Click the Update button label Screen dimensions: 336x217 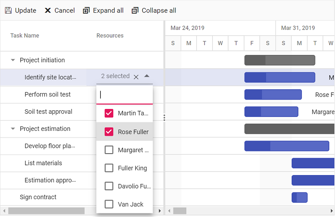coord(26,10)
